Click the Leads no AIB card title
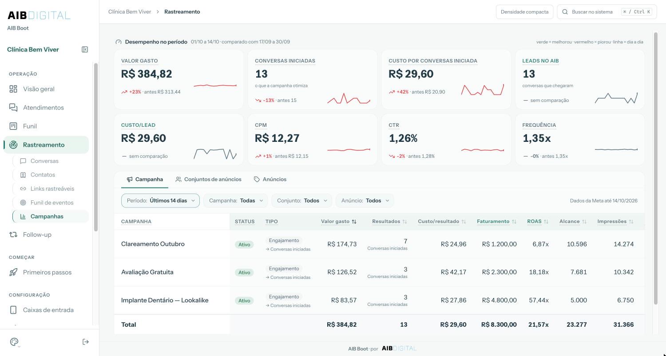This screenshot has width=666, height=356. (x=540, y=61)
